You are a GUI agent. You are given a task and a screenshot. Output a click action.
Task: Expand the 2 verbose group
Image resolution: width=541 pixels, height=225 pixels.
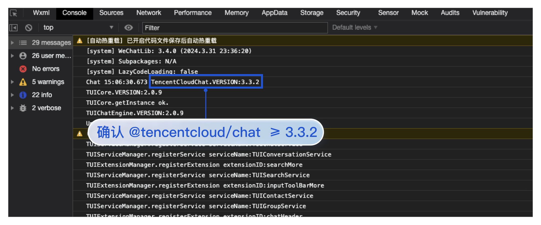(x=12, y=108)
